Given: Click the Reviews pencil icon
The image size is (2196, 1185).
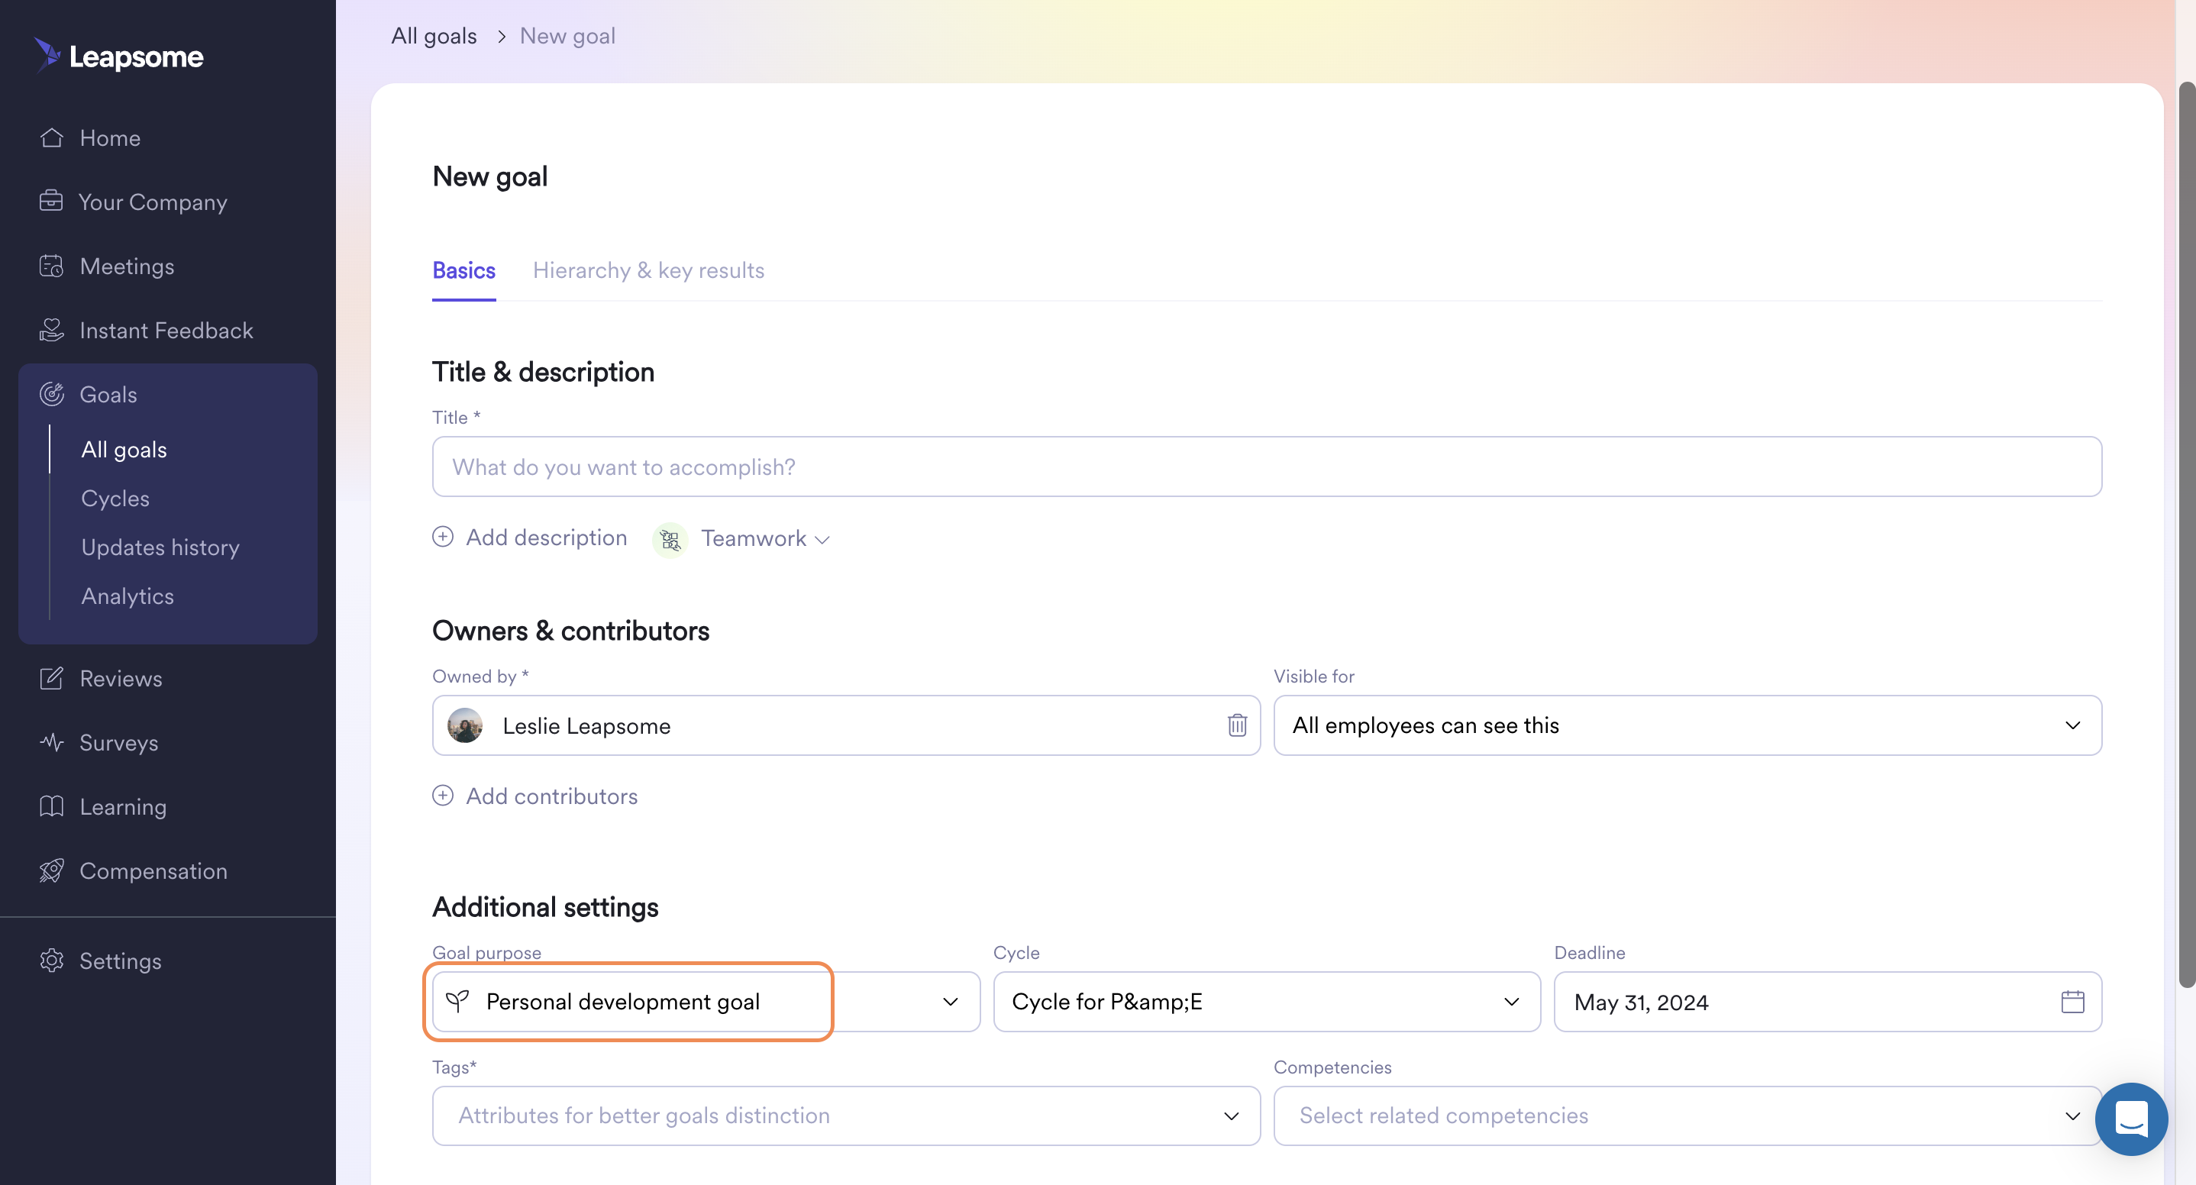Looking at the screenshot, I should pyautogui.click(x=51, y=678).
